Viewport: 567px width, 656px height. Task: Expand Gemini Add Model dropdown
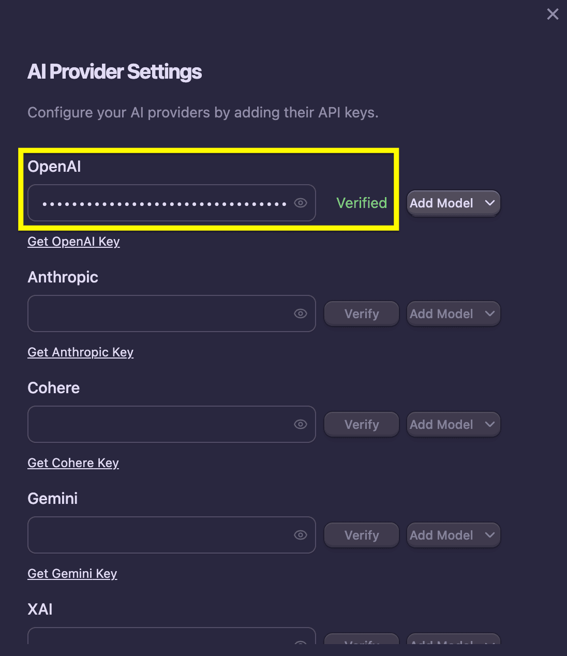tap(453, 535)
